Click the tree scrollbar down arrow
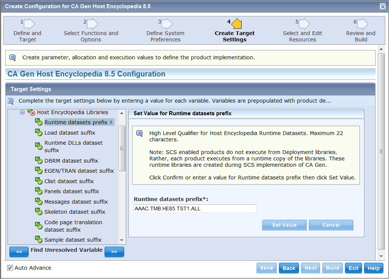This screenshot has height=279, width=389. coord(122,240)
